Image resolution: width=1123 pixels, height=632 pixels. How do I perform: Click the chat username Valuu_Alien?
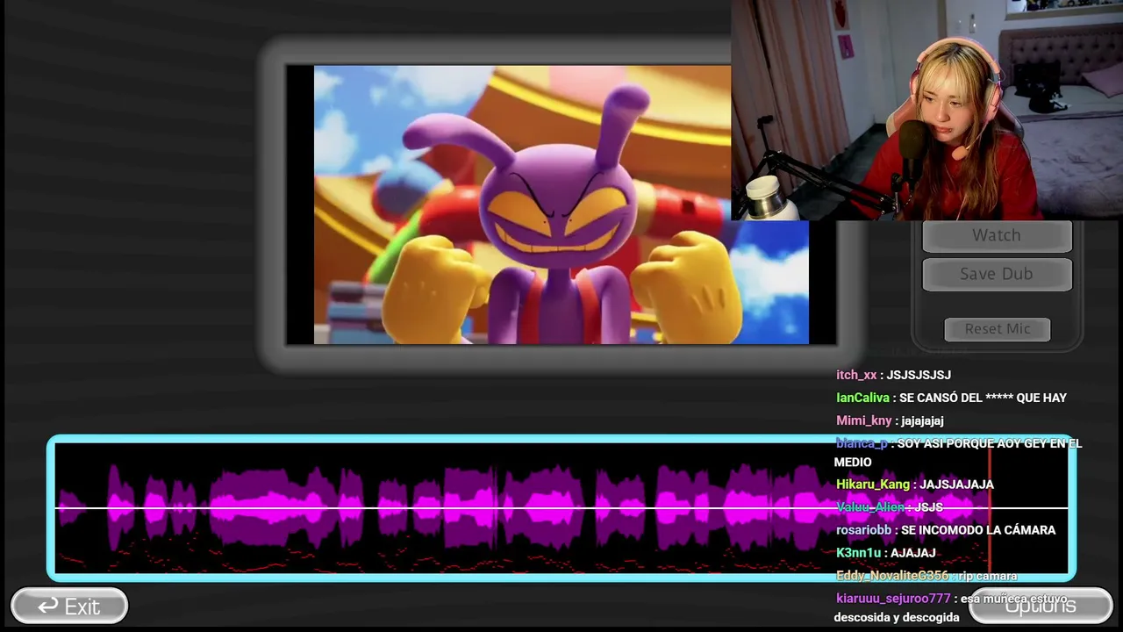(870, 507)
